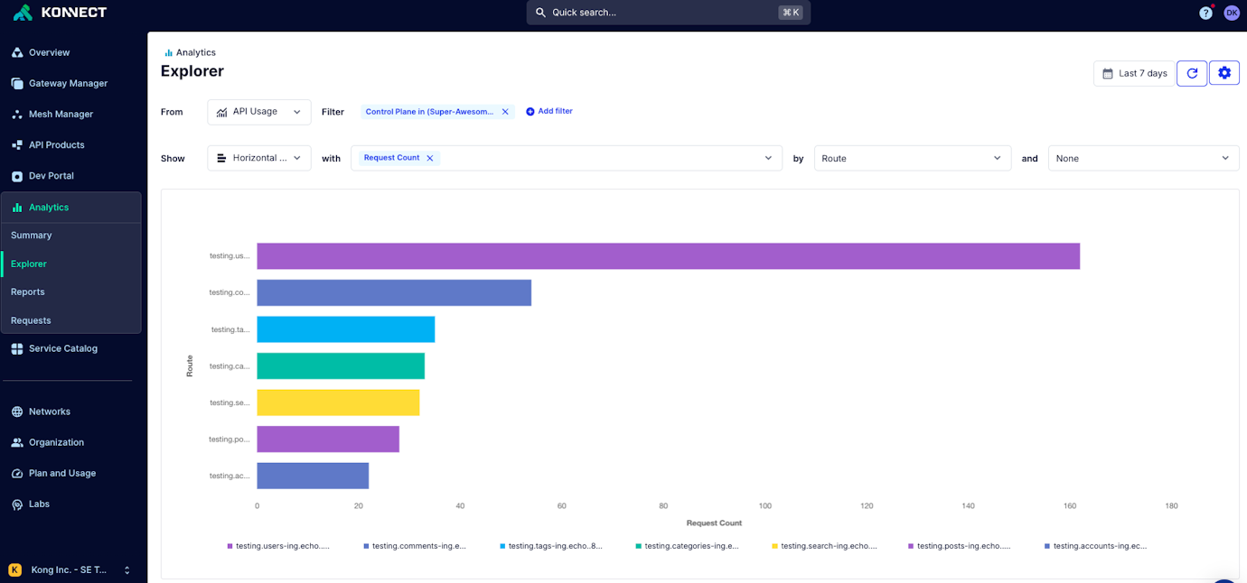
Task: Open the API Usage data source dropdown
Action: tap(258, 111)
